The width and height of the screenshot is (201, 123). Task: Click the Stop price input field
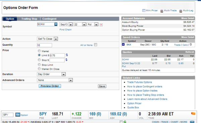point(57,60)
